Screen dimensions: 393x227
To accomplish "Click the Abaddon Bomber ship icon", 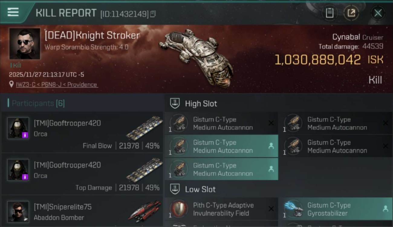I will pyautogui.click(x=145, y=211).
